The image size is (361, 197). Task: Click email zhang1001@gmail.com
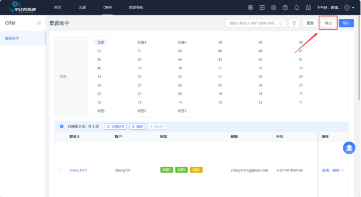tap(250, 170)
